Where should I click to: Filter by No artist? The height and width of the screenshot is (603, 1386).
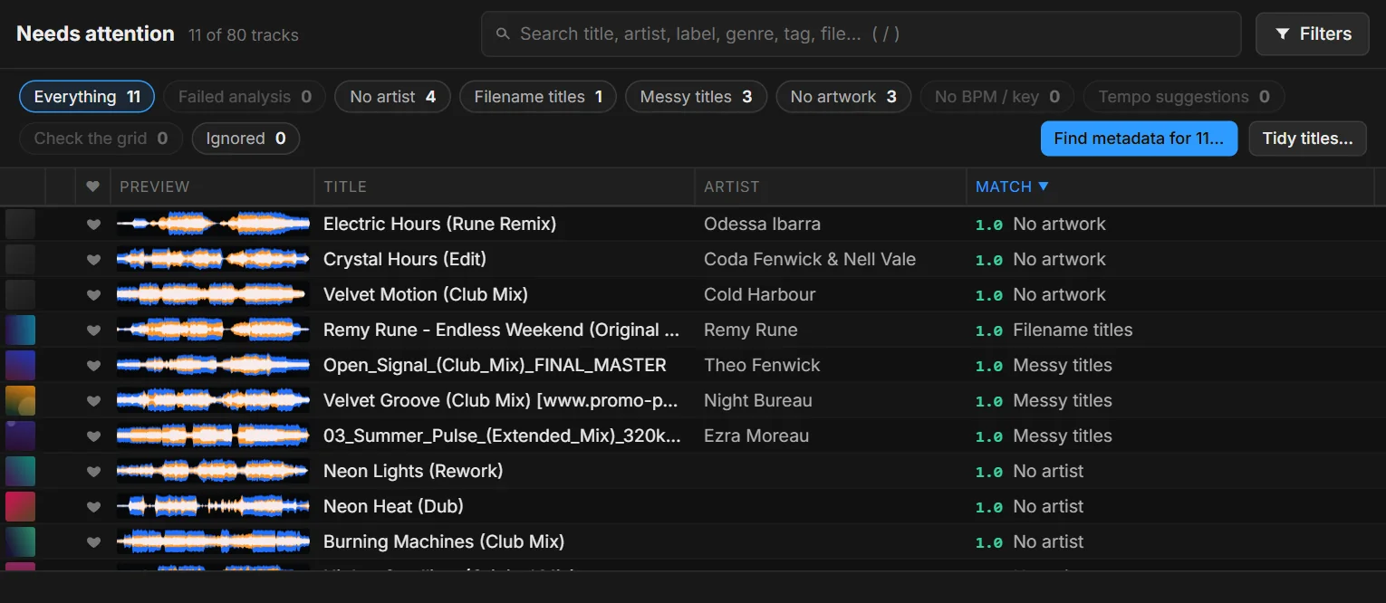(392, 97)
